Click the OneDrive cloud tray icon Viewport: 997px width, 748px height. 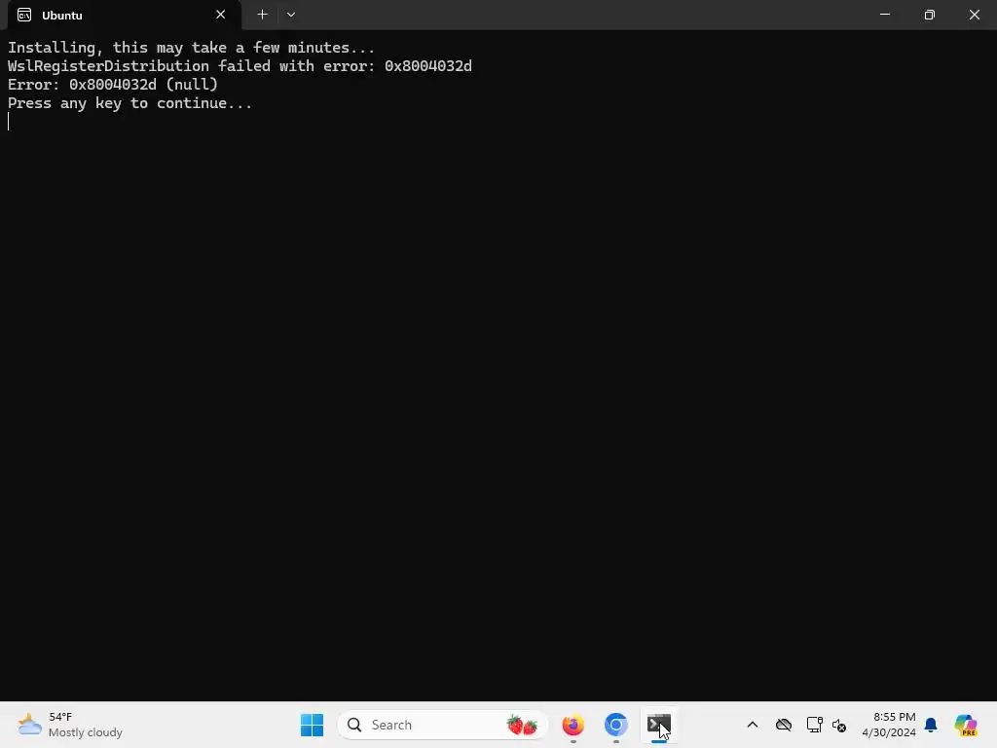click(x=784, y=725)
